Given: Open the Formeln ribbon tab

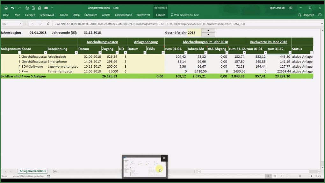Looking at the screenshot, I should coord(63,15).
